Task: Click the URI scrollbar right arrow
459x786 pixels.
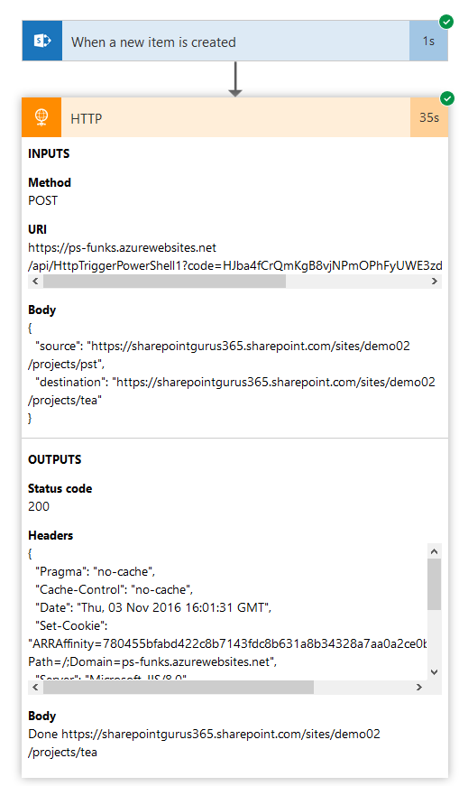Action: pos(435,282)
